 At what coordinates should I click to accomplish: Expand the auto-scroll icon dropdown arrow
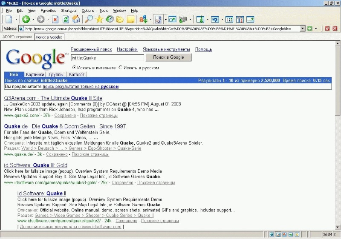208,20
